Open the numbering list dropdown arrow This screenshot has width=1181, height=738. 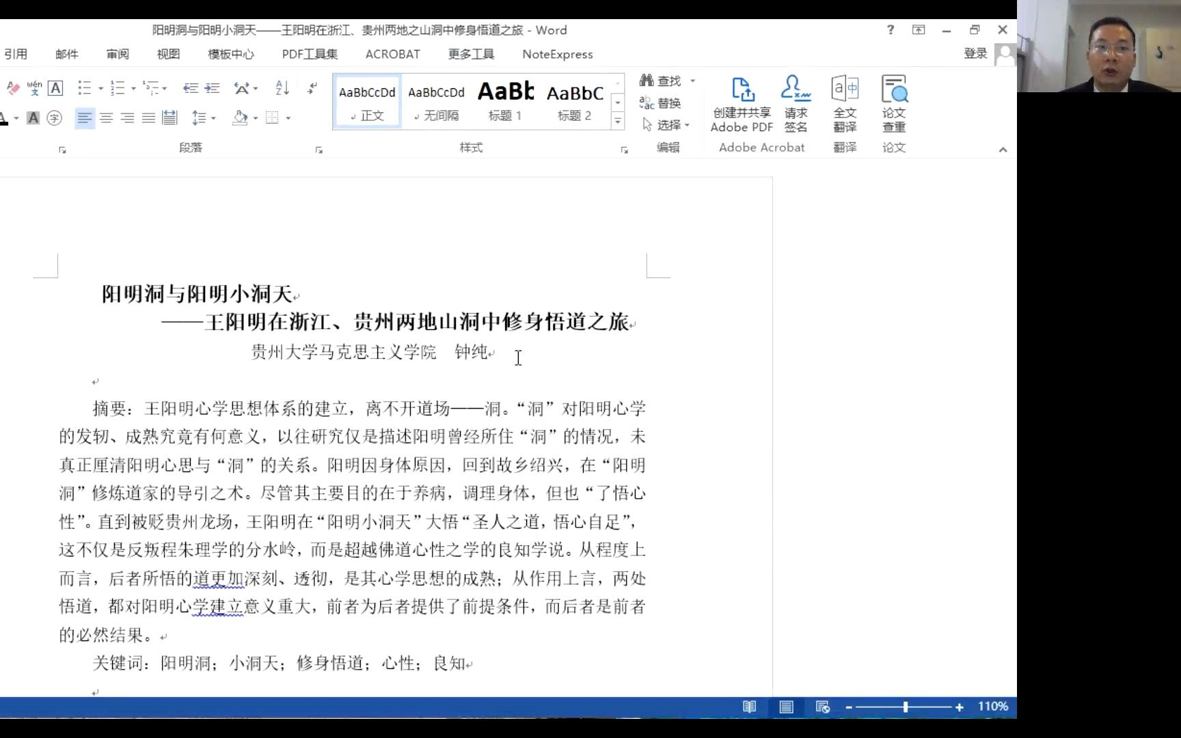tap(133, 88)
